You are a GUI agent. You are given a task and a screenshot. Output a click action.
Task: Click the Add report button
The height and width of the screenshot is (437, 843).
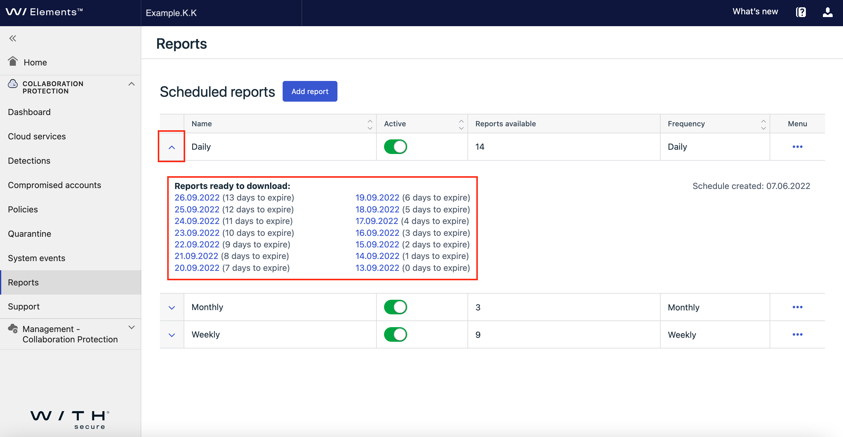(x=310, y=91)
